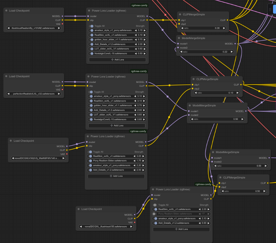Click clip2 input port on CLIPMergeSimple ratio 0.10

click(x=192, y=89)
